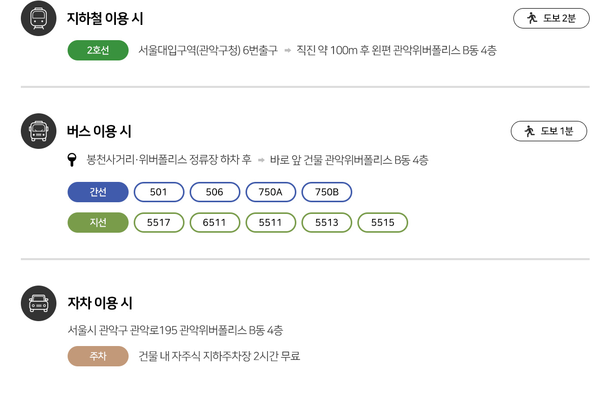Choose bus number 750A
Image resolution: width=610 pixels, height=407 pixels.
(x=270, y=192)
